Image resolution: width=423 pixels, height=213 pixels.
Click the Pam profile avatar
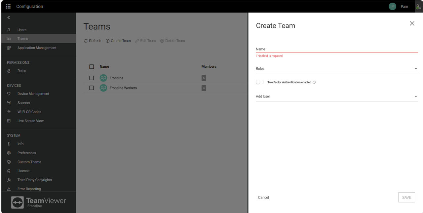tap(392, 6)
